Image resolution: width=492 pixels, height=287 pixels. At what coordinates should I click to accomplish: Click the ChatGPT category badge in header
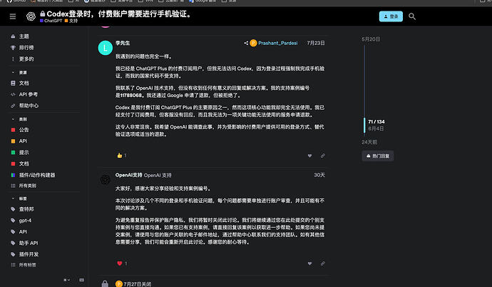pos(51,21)
